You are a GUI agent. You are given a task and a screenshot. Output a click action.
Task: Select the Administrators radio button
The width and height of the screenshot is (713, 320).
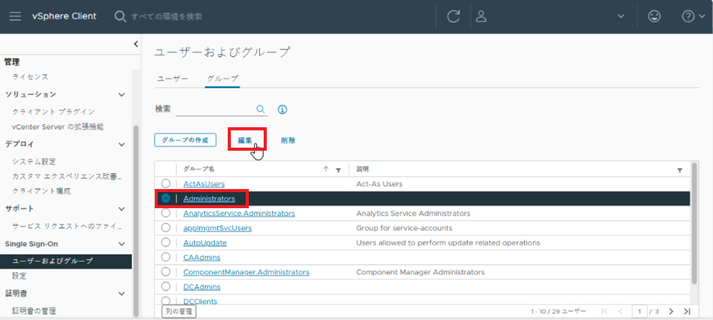point(166,198)
